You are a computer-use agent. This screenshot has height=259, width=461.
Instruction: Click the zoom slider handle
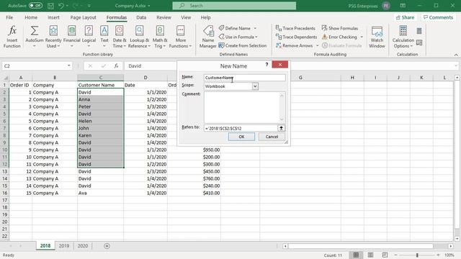pos(417,255)
